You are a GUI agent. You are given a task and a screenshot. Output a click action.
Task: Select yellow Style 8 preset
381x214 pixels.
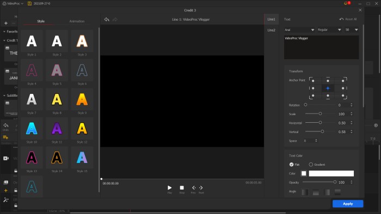57,99
